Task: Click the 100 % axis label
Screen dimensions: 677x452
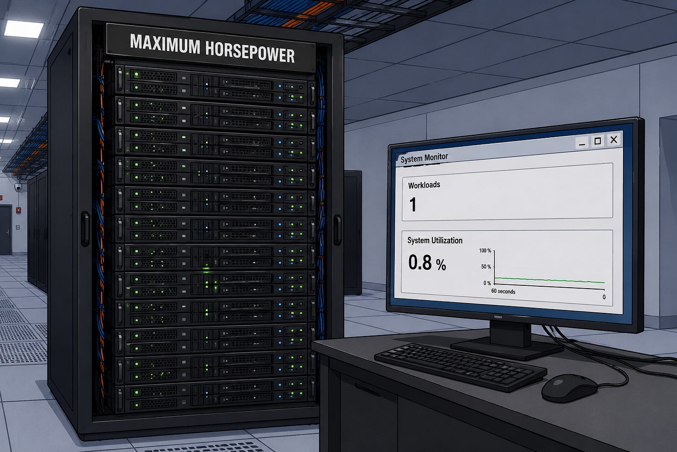Action: coord(485,250)
